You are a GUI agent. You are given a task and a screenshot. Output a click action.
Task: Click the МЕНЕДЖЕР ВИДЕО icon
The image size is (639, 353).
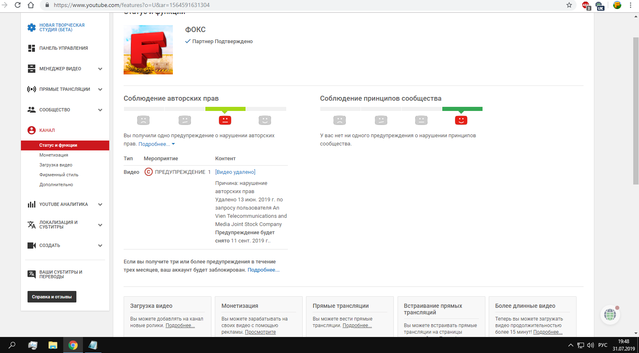pyautogui.click(x=32, y=69)
